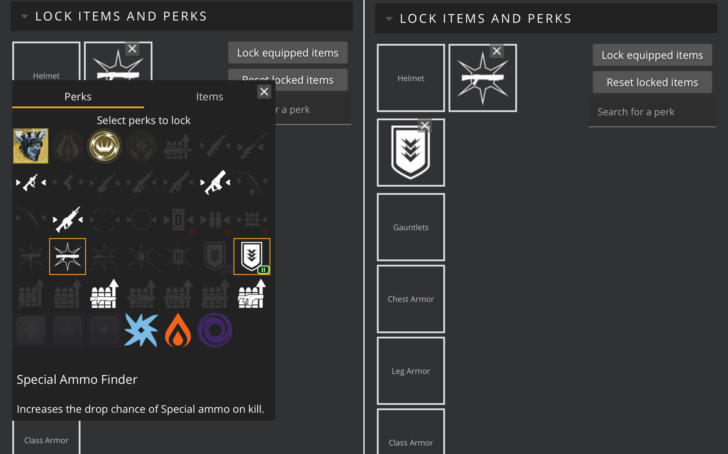Screen dimensions: 728x454
Task: Click the exotic helmet thumbnail in perks
Action: click(x=31, y=146)
